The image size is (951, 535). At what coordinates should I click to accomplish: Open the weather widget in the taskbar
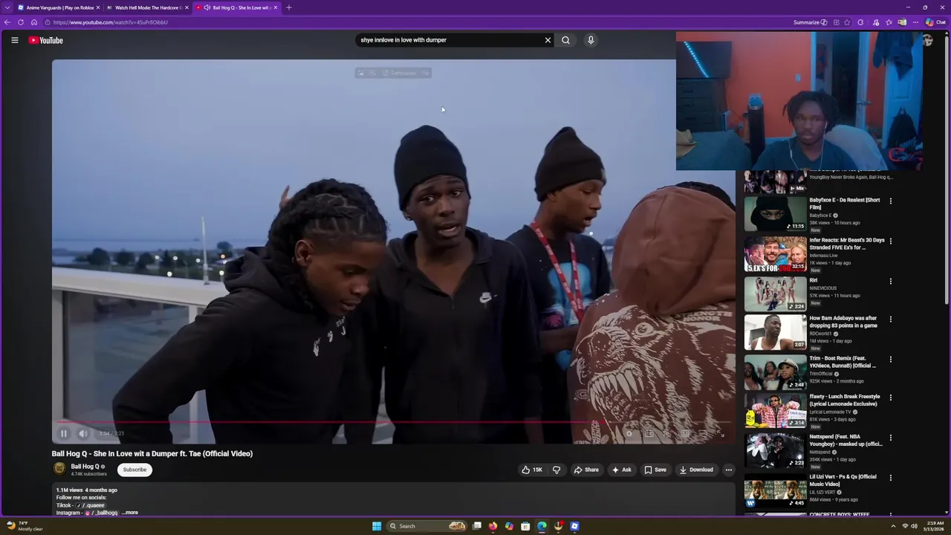[x=25, y=526]
